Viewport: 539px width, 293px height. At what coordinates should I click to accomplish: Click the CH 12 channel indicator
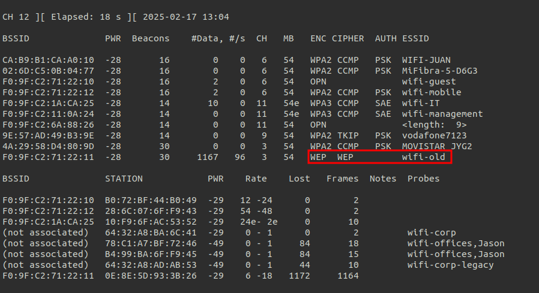pyautogui.click(x=16, y=17)
